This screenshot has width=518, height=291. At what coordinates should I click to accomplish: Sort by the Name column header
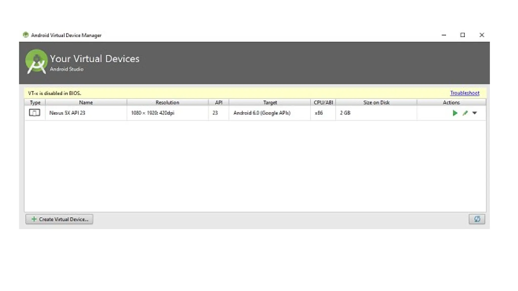86,102
